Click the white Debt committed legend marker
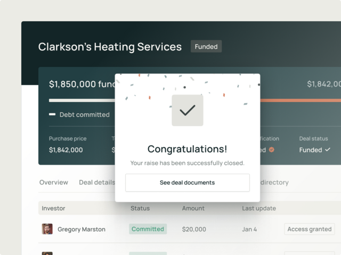This screenshot has height=255, width=341. point(52,114)
